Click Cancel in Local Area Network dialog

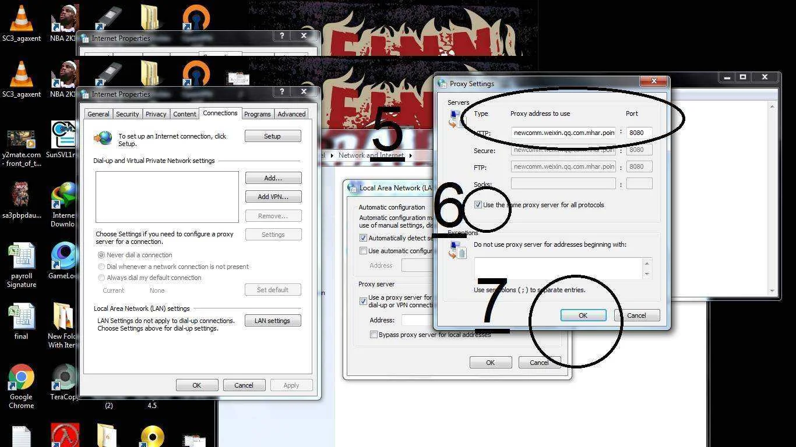click(x=540, y=363)
